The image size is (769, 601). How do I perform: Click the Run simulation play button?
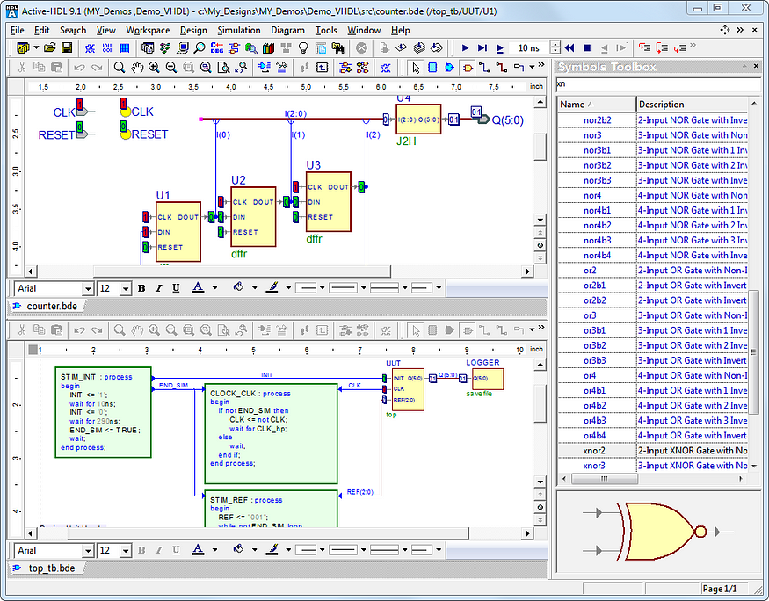point(465,47)
